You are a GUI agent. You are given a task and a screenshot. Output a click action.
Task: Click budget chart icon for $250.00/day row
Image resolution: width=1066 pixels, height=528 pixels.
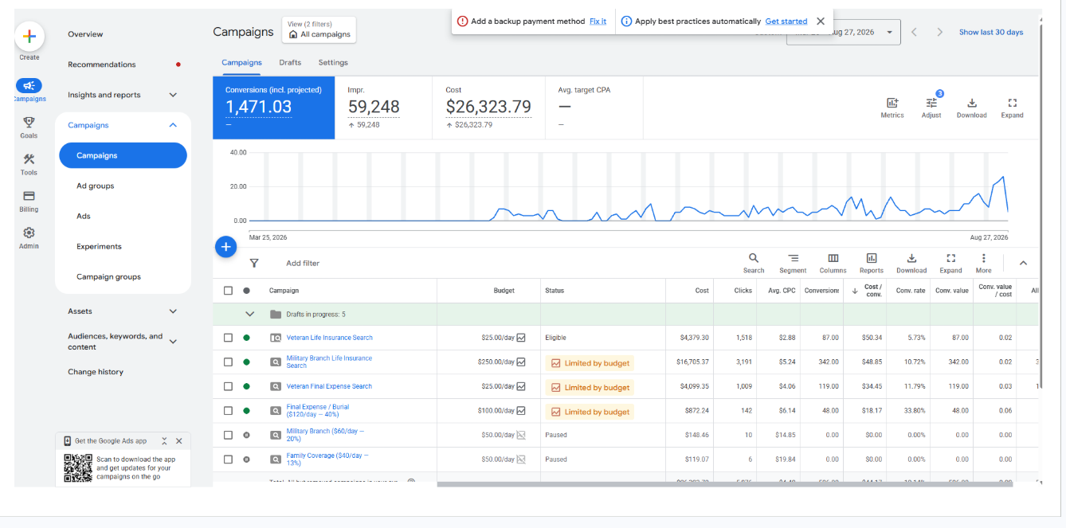coord(521,362)
